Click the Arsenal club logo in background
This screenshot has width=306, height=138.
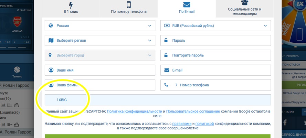(17, 22)
